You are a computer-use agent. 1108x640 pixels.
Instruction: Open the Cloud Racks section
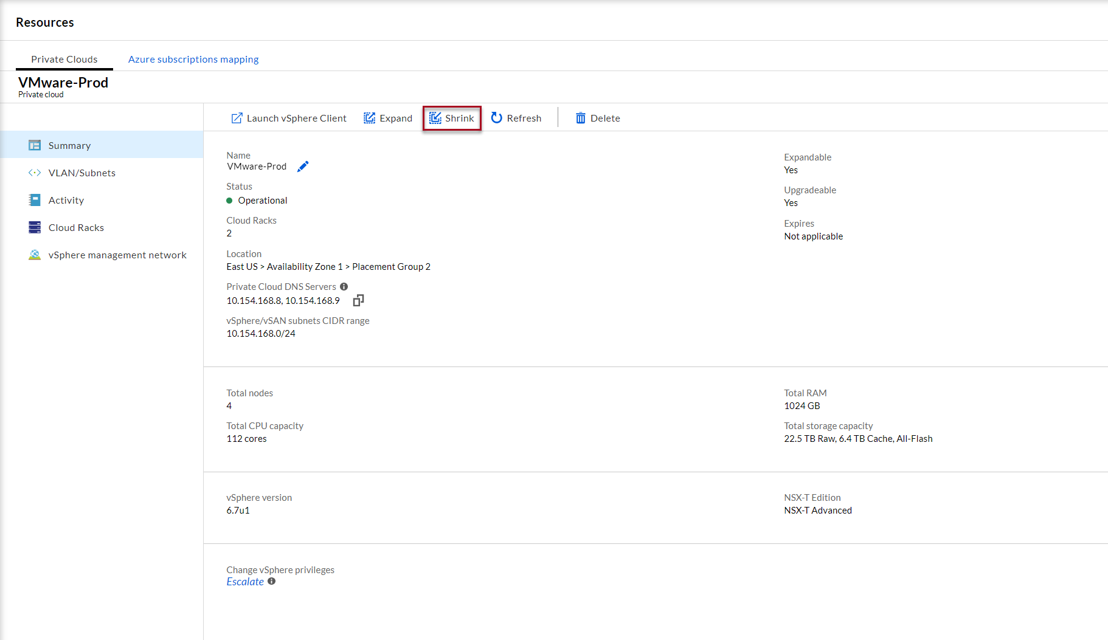pos(102,227)
